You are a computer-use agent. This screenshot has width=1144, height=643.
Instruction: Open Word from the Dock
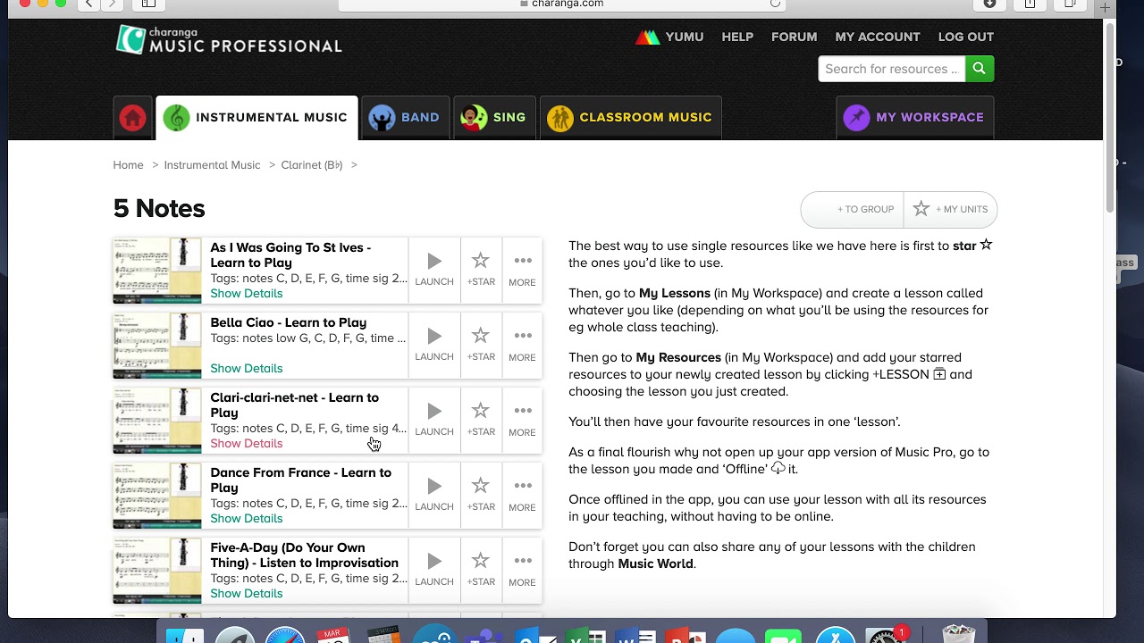click(635, 635)
